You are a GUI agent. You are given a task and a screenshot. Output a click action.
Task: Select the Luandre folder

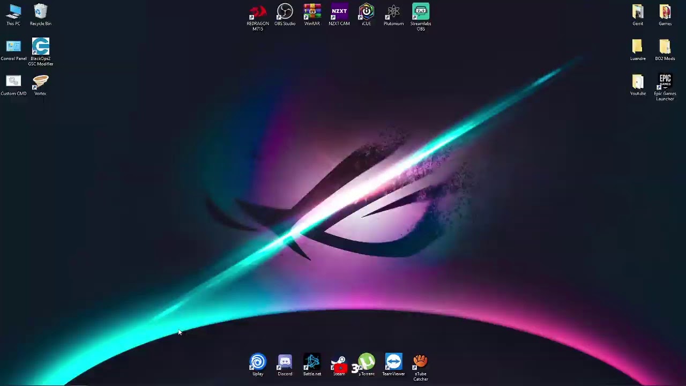pyautogui.click(x=638, y=50)
